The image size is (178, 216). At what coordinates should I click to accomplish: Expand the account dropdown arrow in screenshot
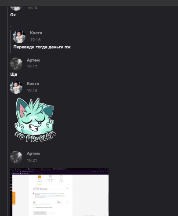67,189
